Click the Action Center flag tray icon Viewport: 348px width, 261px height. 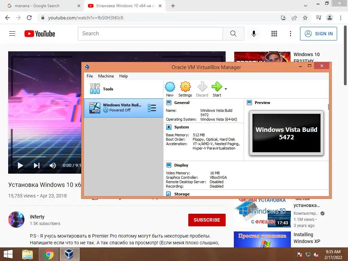(x=299, y=255)
